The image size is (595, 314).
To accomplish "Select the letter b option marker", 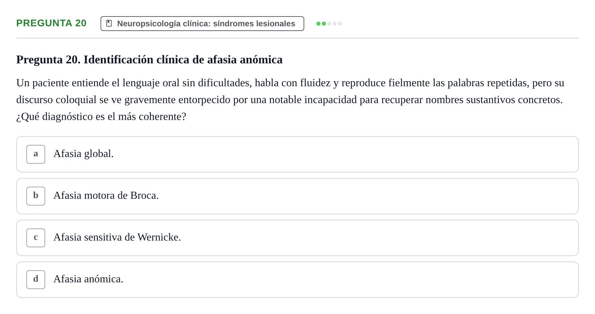I will tap(36, 196).
